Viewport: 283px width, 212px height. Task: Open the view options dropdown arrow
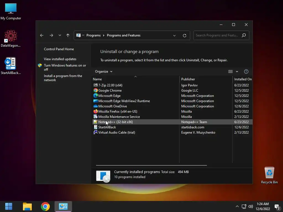[x=237, y=71]
